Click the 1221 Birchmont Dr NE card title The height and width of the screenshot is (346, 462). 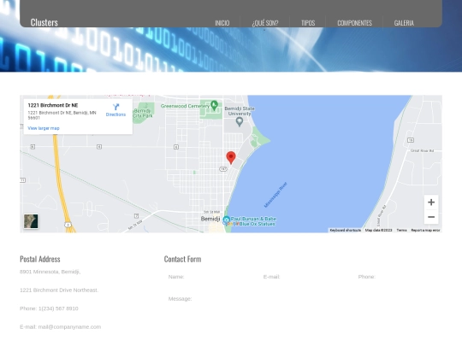53,105
